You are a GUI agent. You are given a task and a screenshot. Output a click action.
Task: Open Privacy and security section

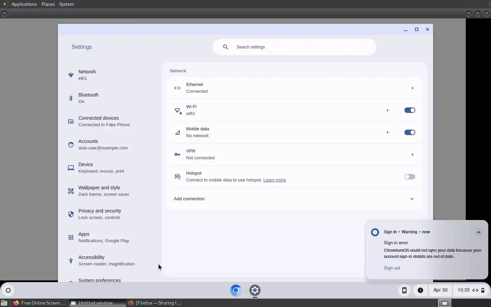tap(109, 214)
